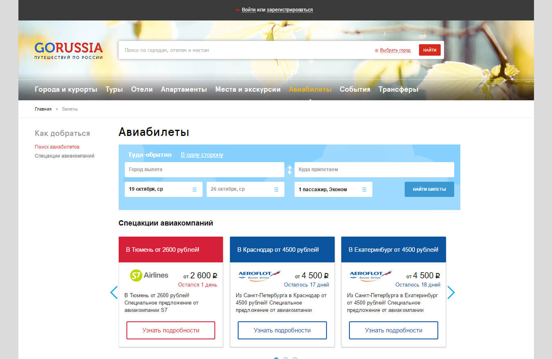Open the Выбрать город city chooser

393,50
